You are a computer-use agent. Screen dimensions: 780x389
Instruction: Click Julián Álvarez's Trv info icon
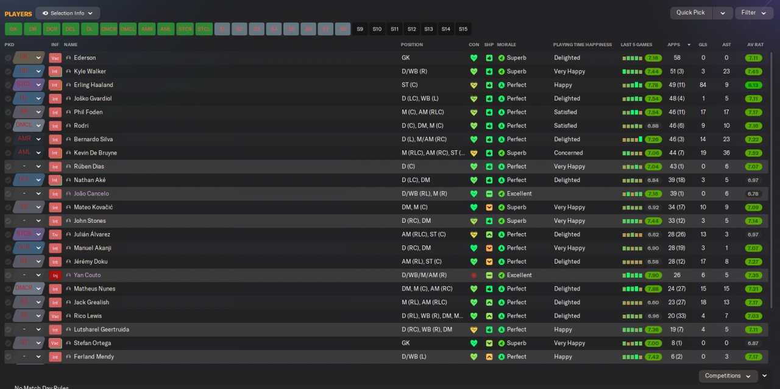[x=55, y=234]
